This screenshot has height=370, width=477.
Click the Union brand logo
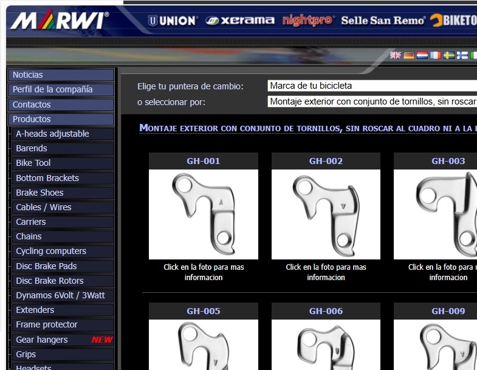point(173,21)
